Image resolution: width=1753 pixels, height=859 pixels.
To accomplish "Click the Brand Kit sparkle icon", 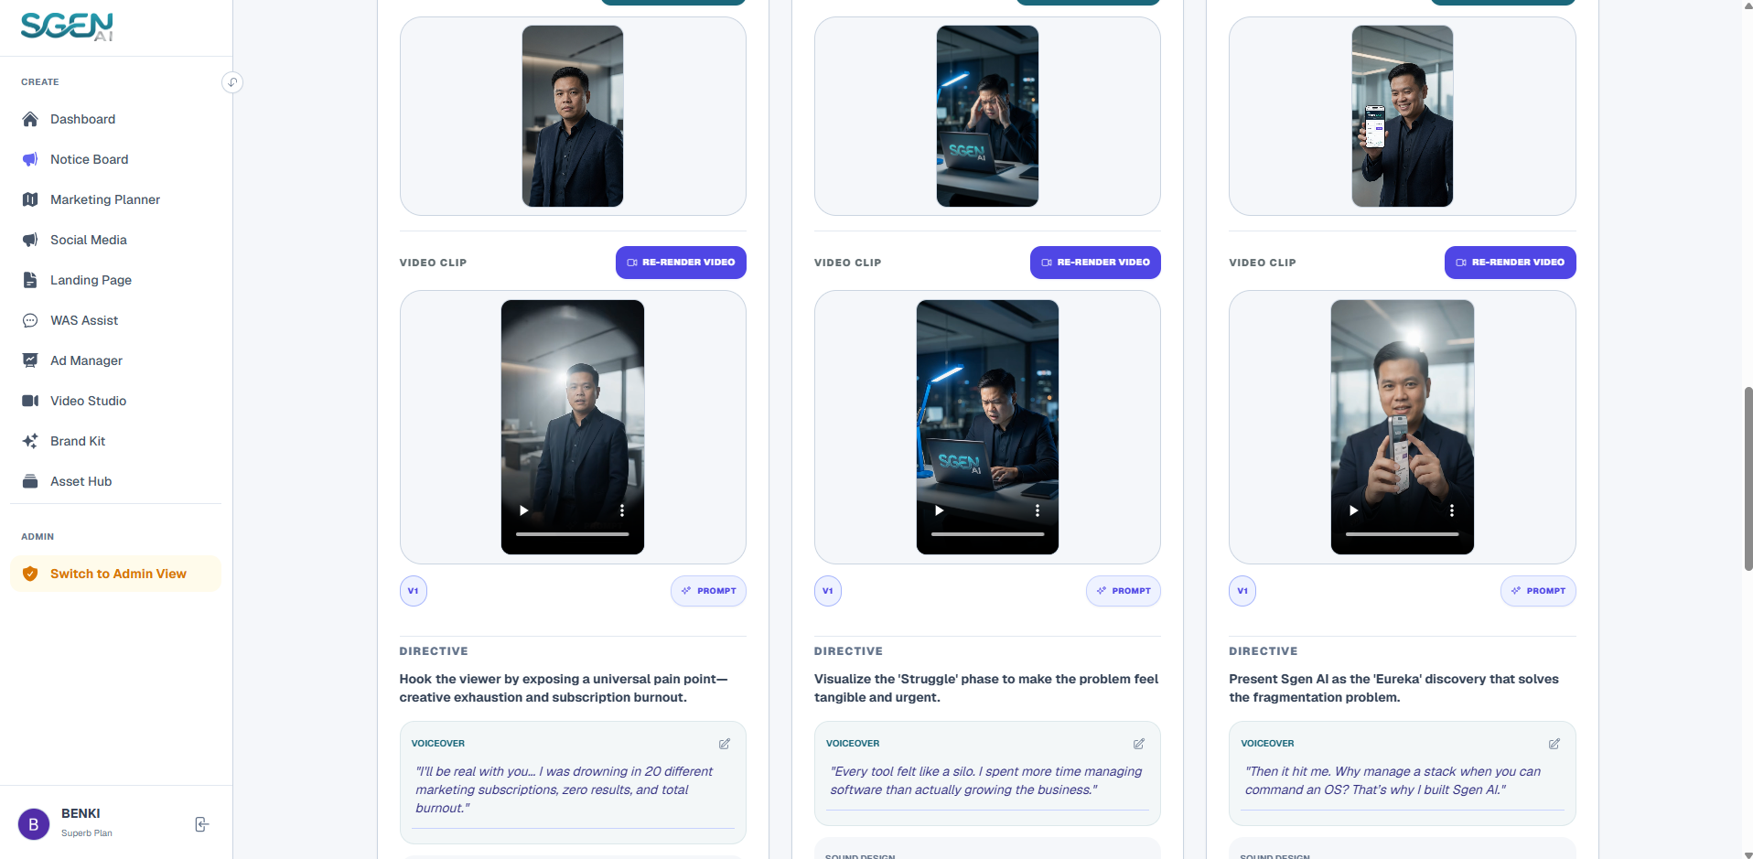I will (x=30, y=441).
